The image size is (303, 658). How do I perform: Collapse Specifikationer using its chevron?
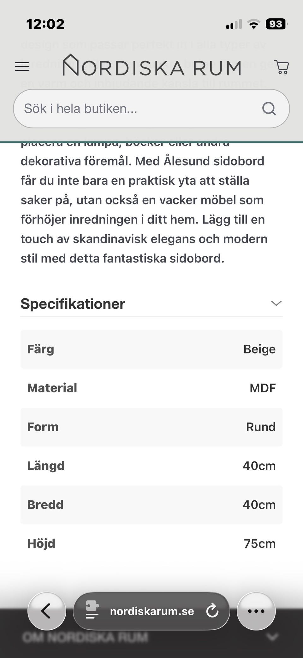(x=276, y=303)
